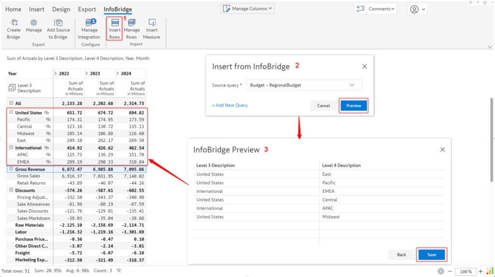Click the link icon beside Pacific

tap(48, 119)
